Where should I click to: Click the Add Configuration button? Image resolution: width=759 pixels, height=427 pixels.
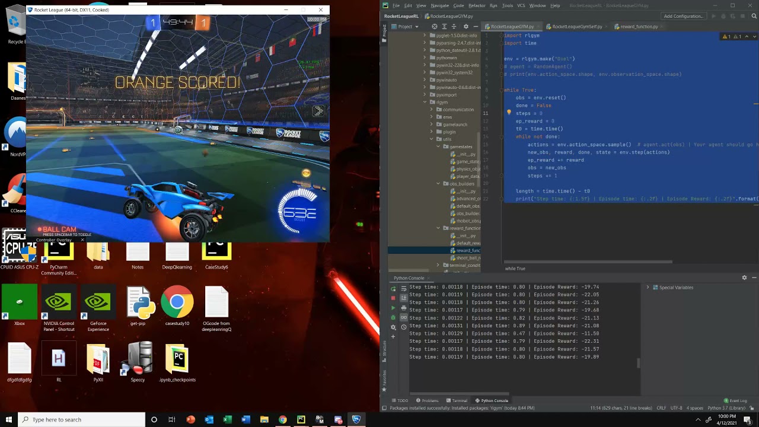tap(683, 17)
